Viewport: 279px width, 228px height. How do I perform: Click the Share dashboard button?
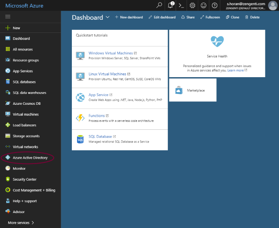tap(188, 17)
